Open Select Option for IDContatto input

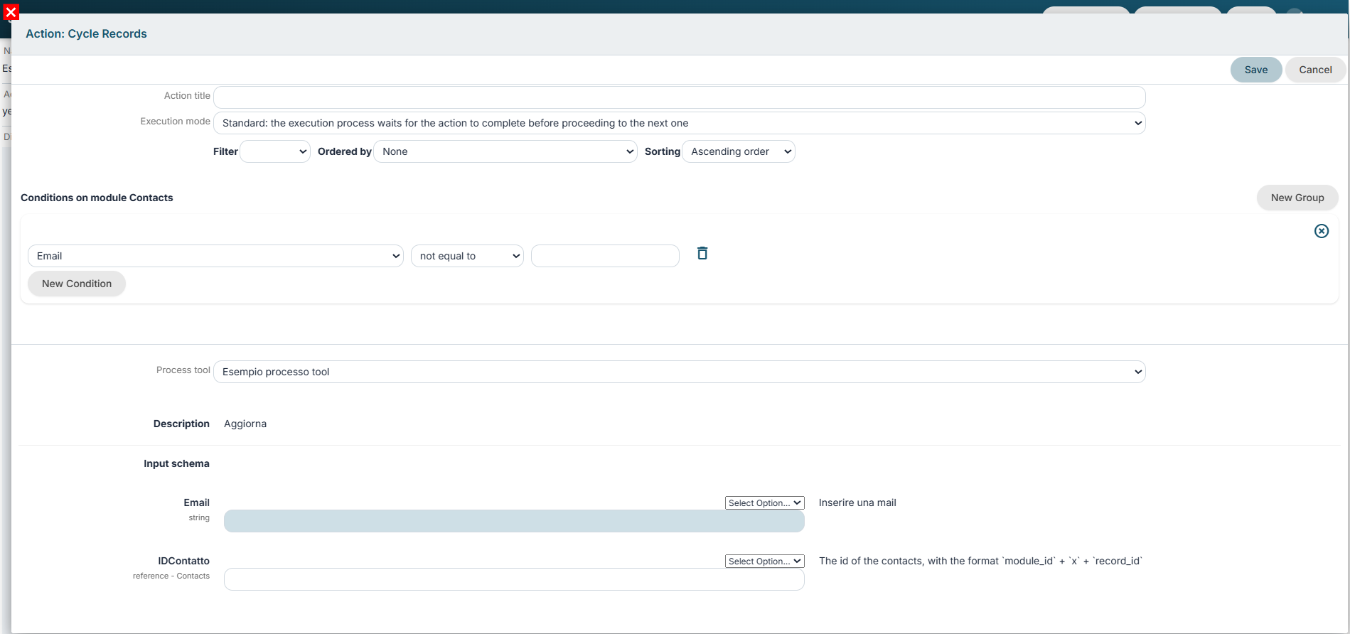[x=764, y=561]
